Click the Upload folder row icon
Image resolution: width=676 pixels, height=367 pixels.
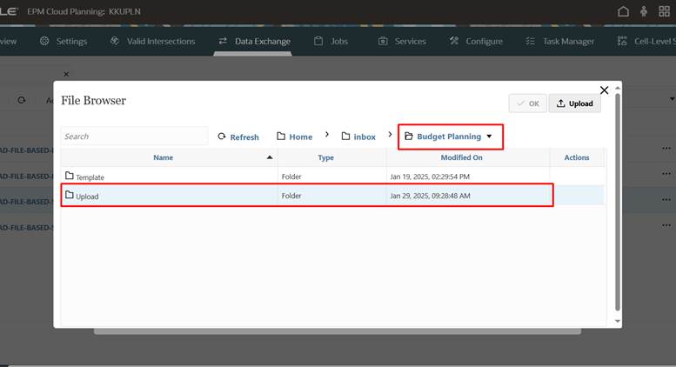(x=70, y=195)
